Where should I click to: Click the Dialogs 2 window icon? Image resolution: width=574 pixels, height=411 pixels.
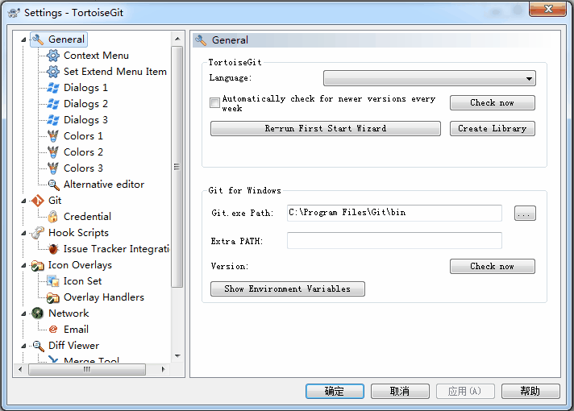pyautogui.click(x=53, y=104)
